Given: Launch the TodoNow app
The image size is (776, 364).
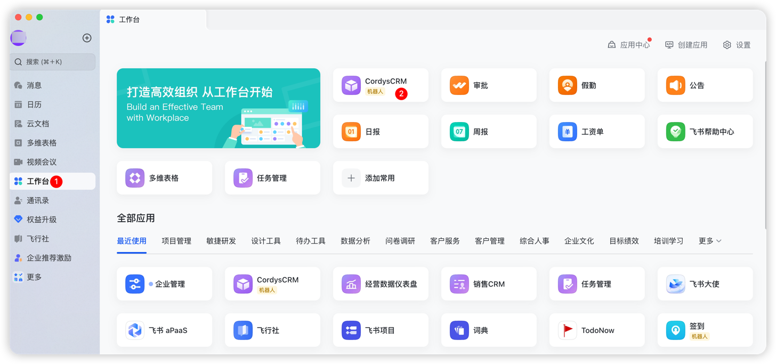Looking at the screenshot, I should click(x=596, y=330).
